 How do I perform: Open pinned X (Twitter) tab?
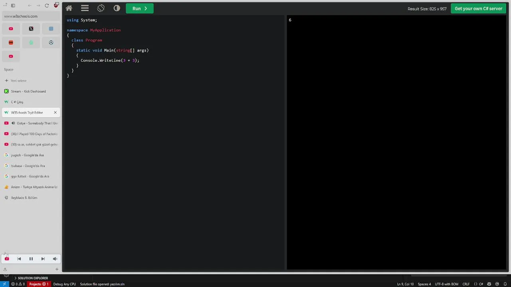coord(31,29)
